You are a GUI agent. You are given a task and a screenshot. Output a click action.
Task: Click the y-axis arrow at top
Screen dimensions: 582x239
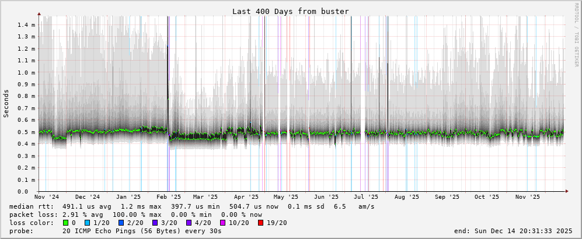[39, 13]
